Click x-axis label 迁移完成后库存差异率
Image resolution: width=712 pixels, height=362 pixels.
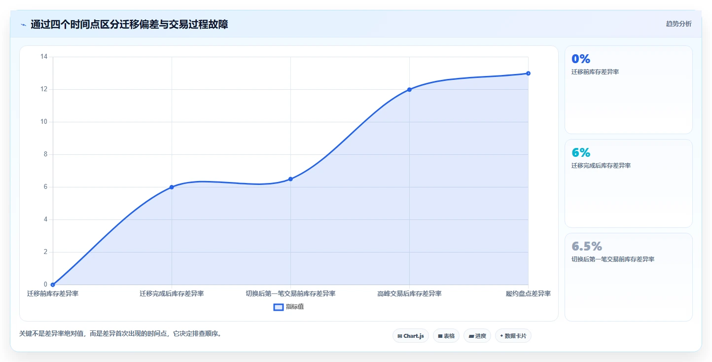tap(172, 293)
